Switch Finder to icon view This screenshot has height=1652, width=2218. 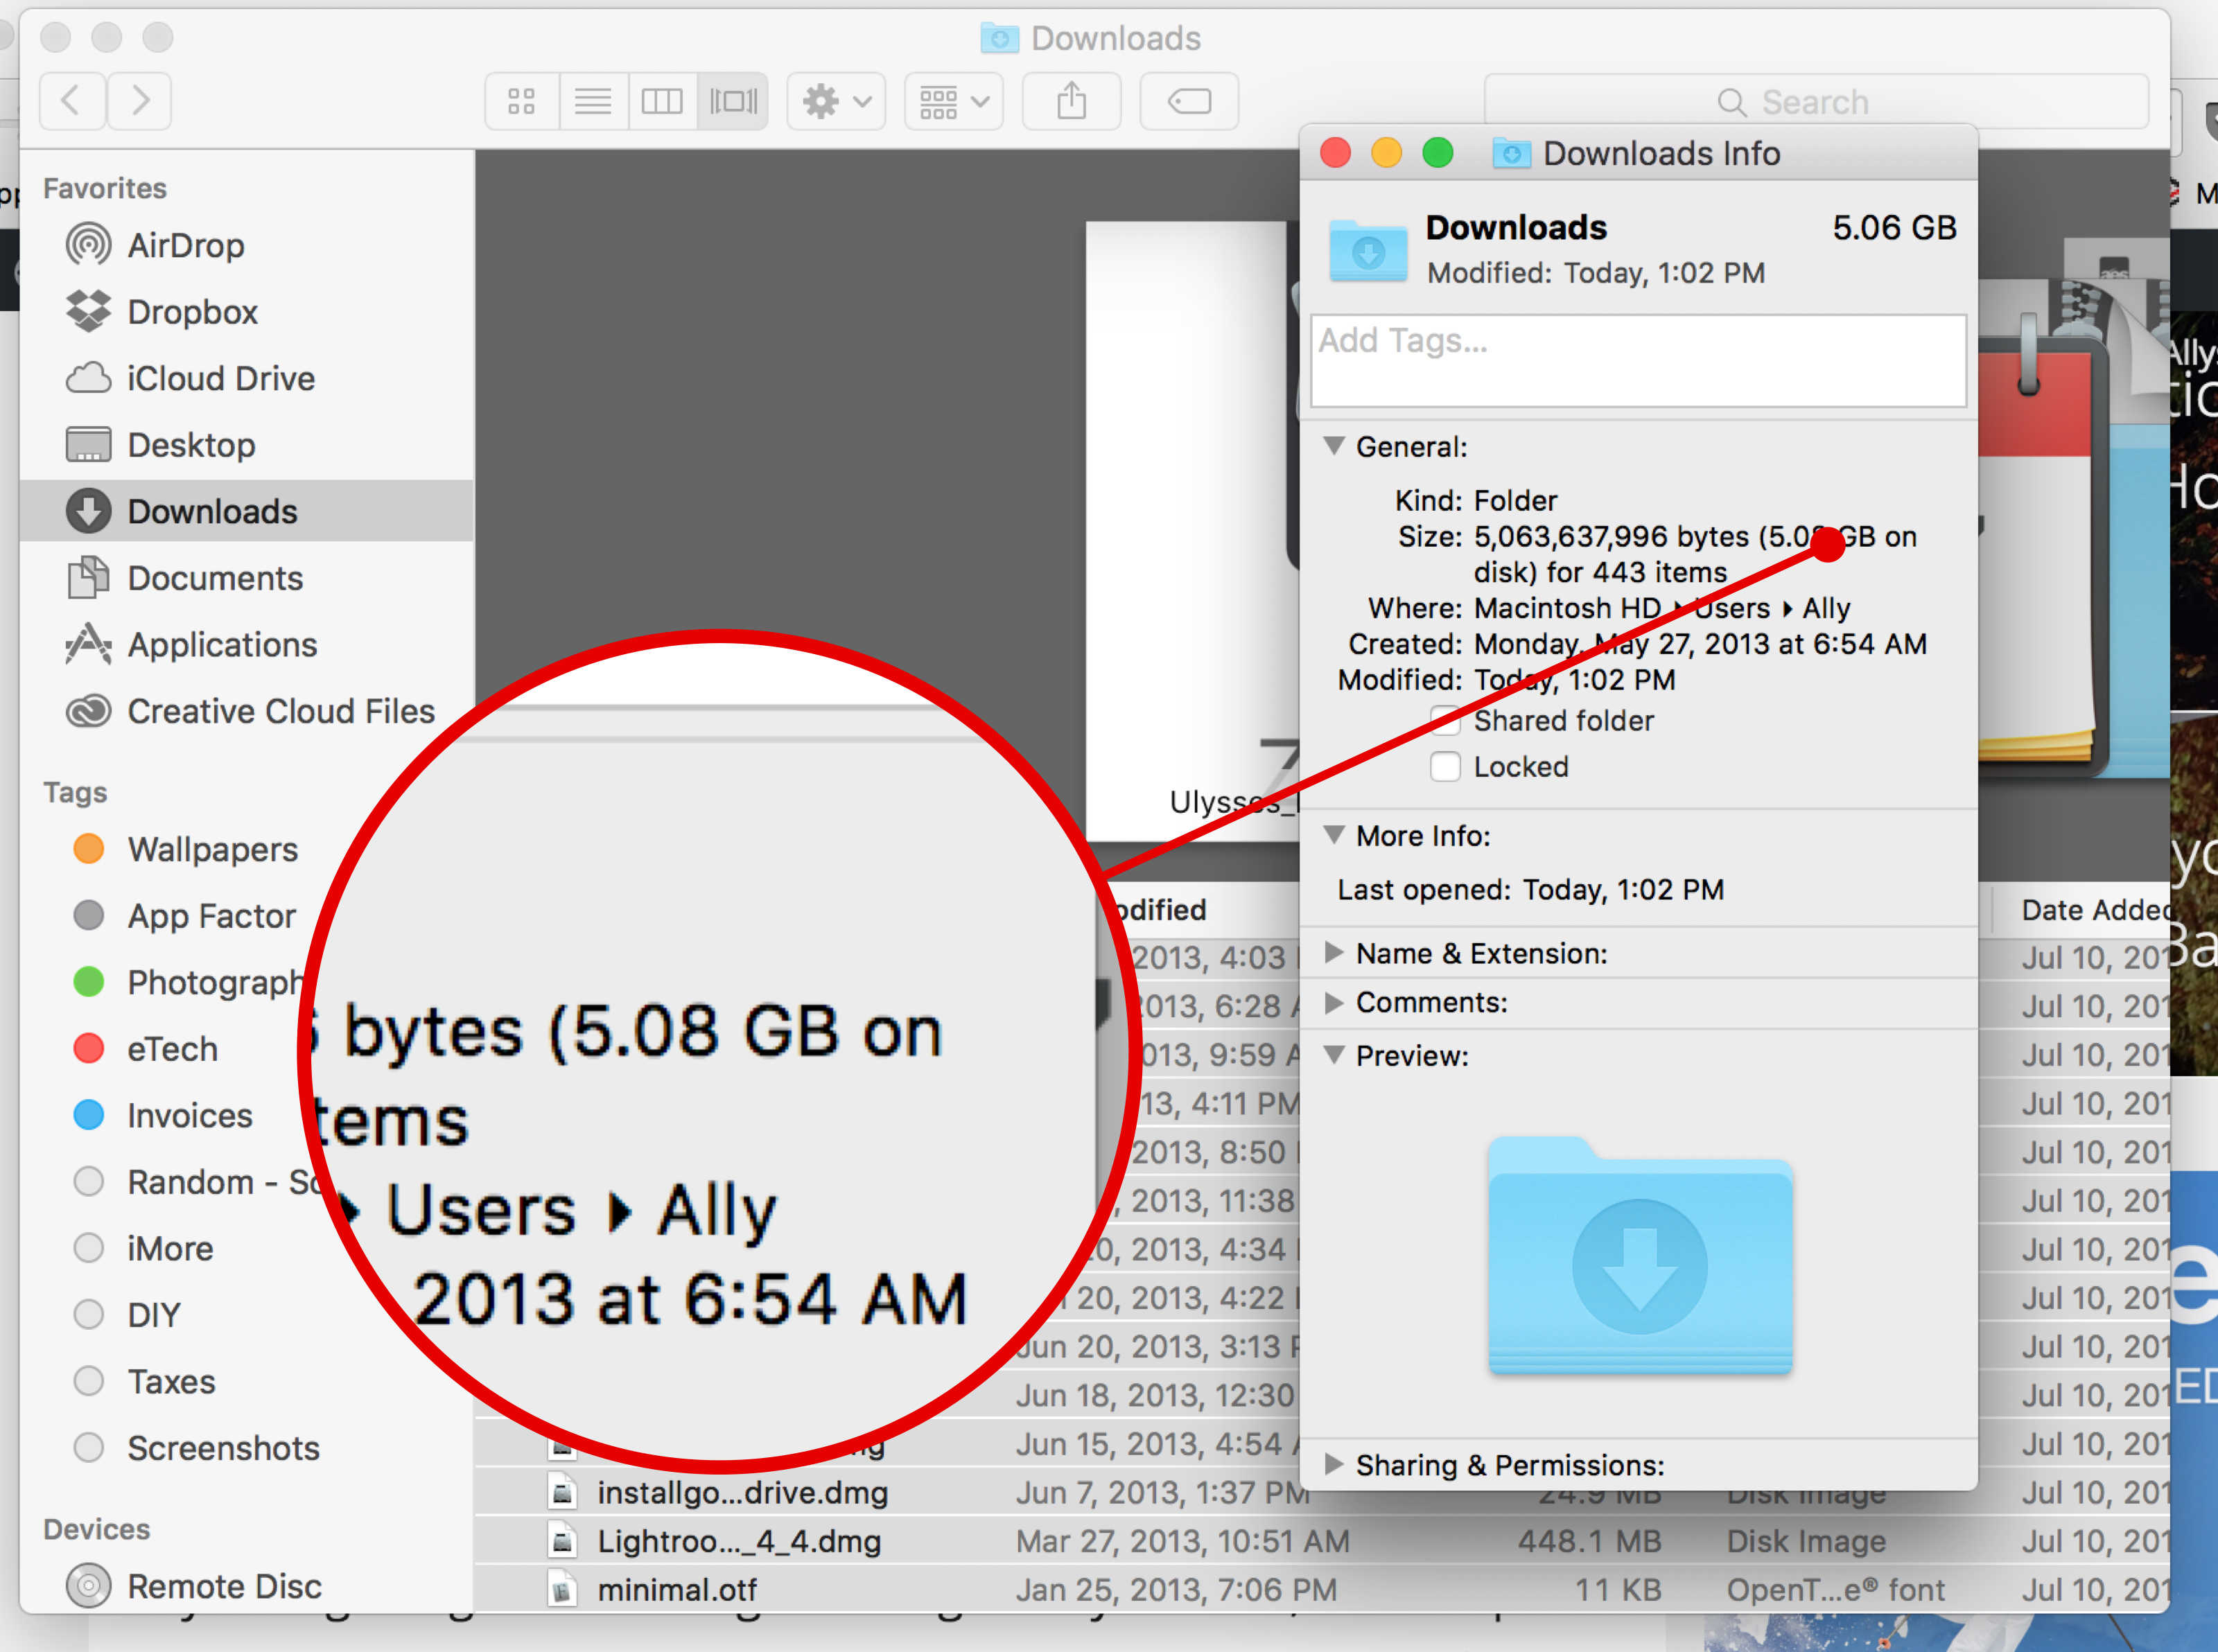(521, 101)
